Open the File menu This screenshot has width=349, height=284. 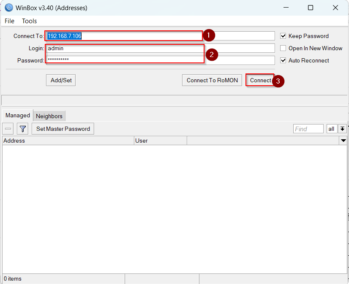pyautogui.click(x=9, y=21)
